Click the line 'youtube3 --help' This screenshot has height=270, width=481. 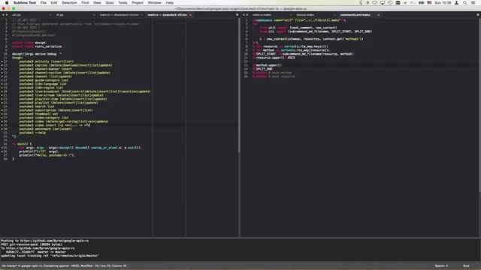click(32, 133)
